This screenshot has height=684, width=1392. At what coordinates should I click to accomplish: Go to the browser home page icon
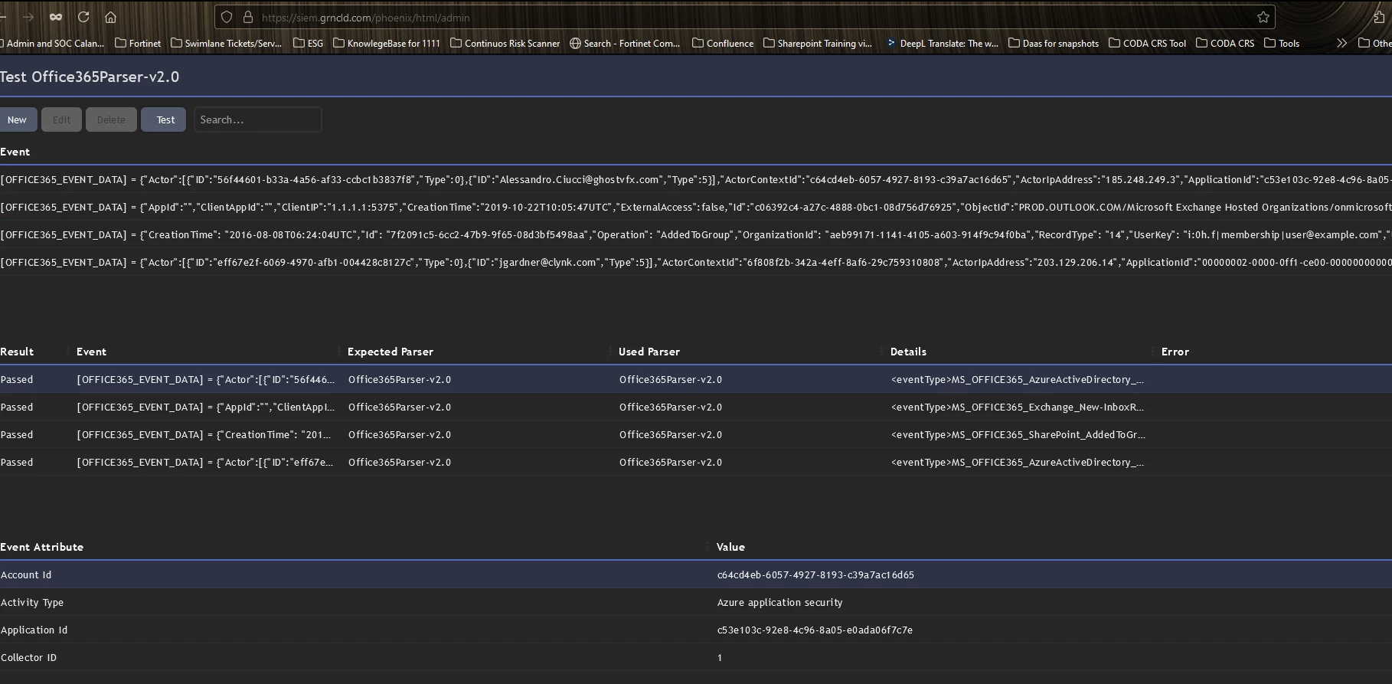pyautogui.click(x=110, y=17)
